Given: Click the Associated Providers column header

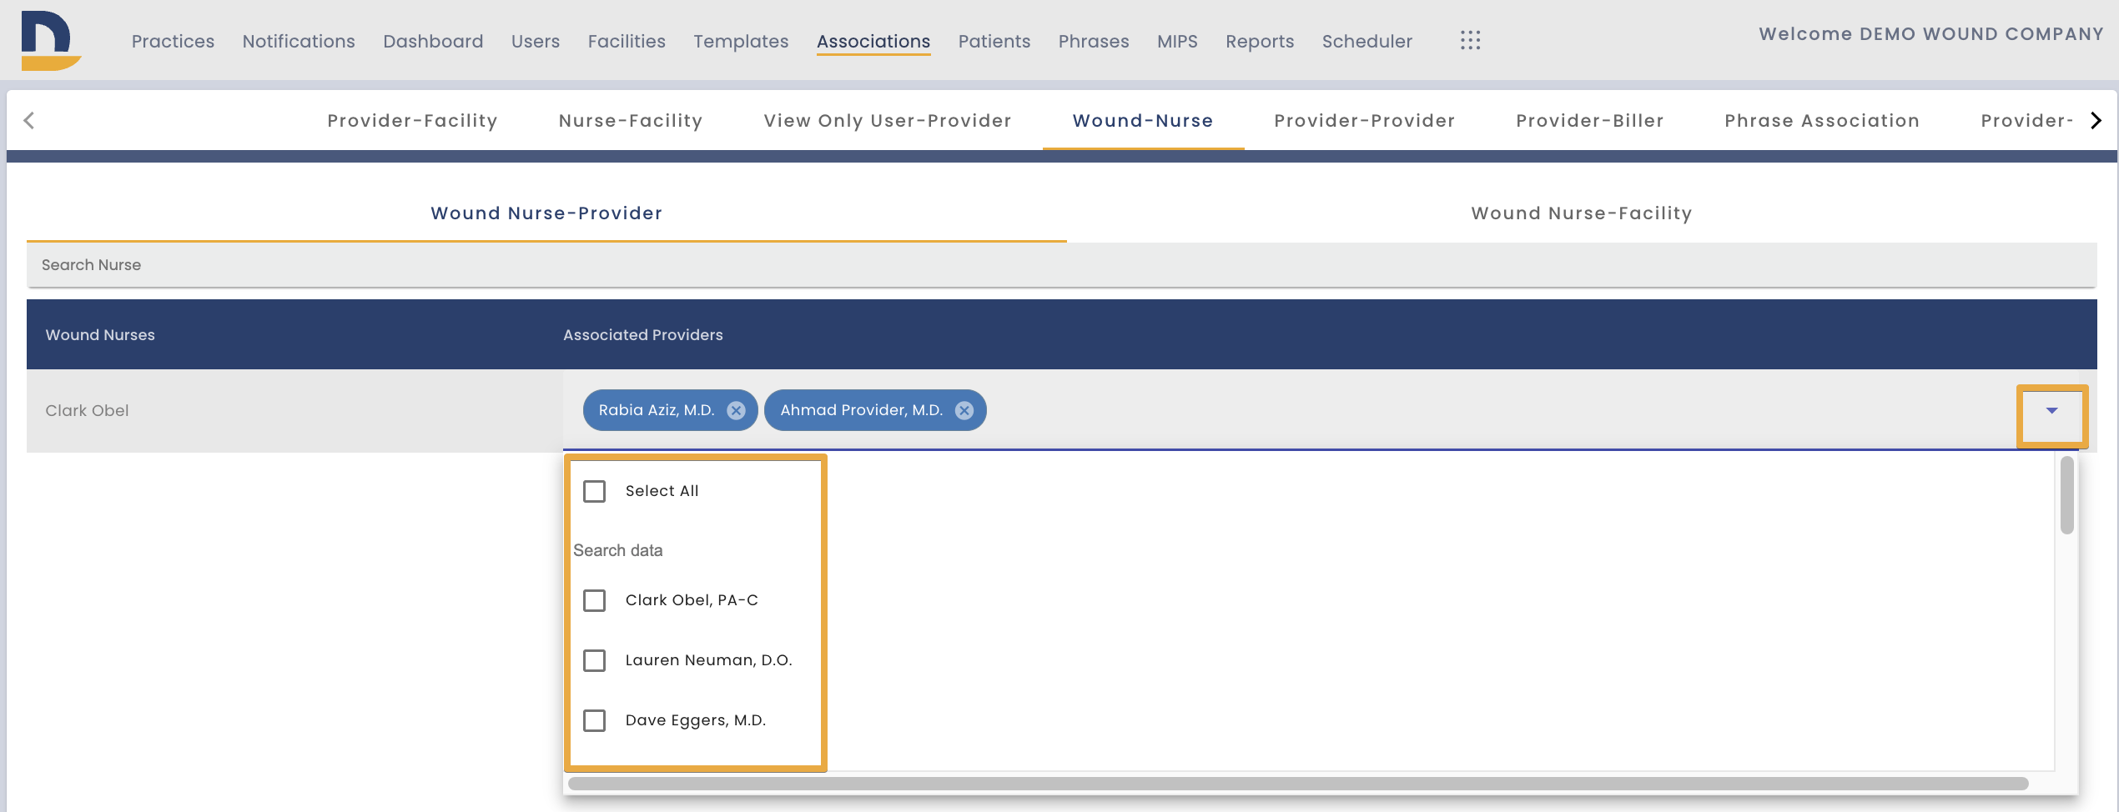Looking at the screenshot, I should coord(643,335).
